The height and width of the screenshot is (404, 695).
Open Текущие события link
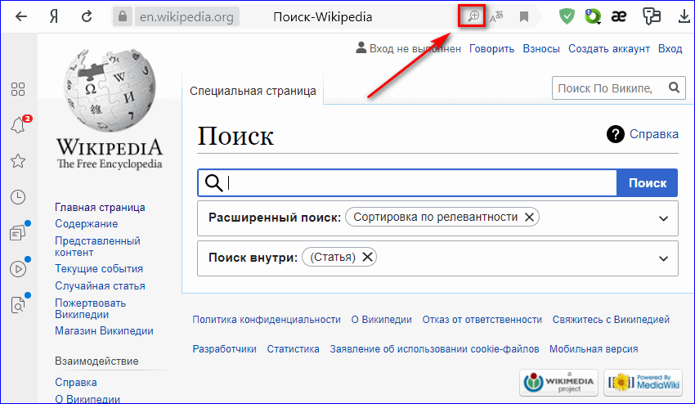(x=99, y=269)
